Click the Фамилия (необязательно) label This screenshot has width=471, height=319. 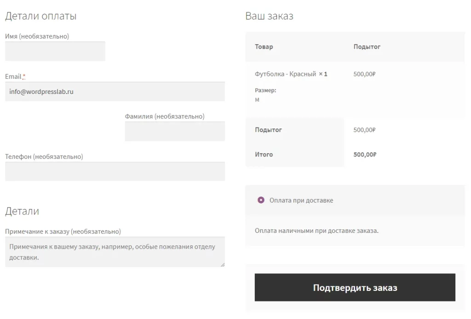(x=165, y=116)
